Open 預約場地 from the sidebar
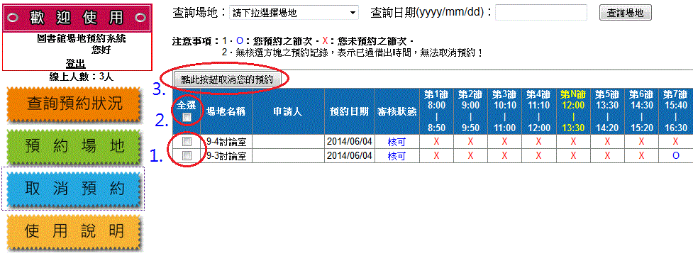 74,148
